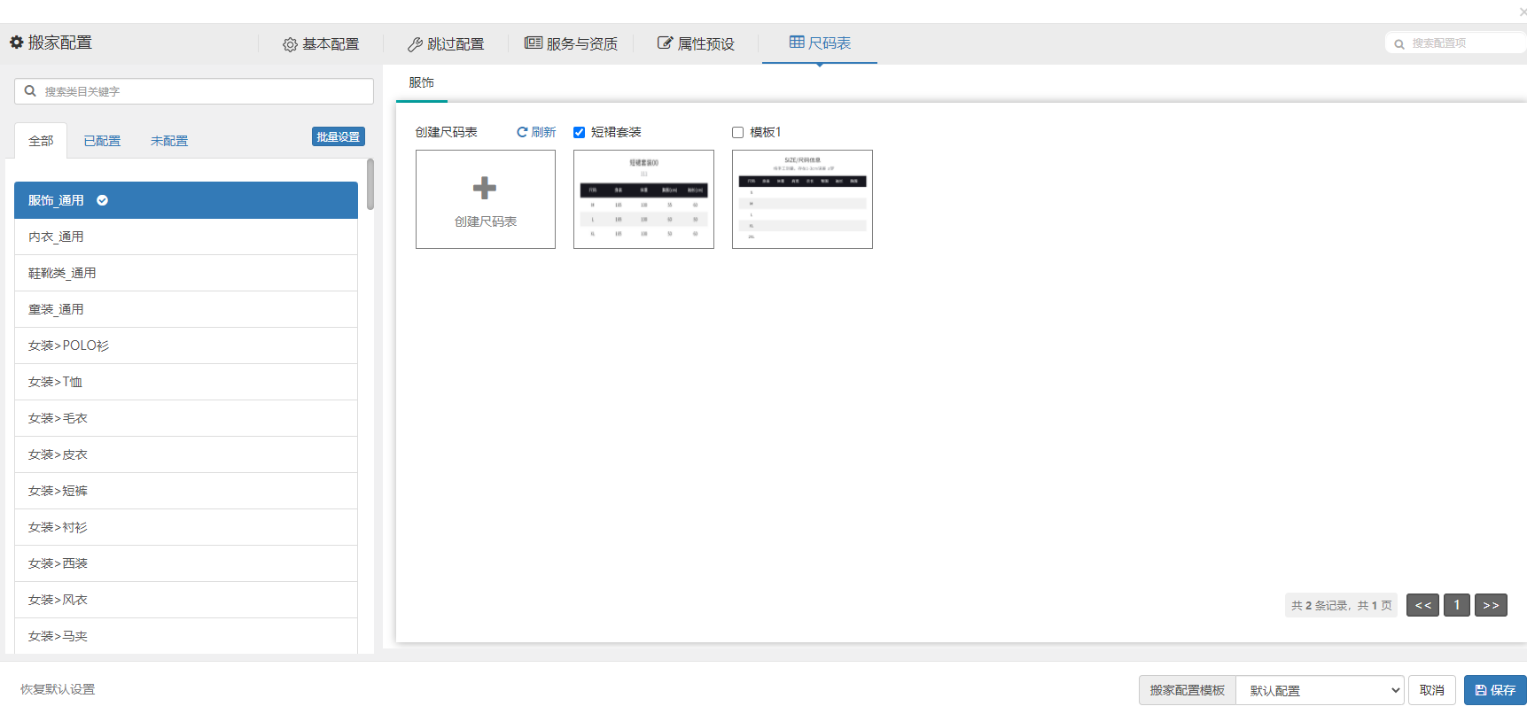Open the 短裙套装 size chart thumbnail

(x=643, y=199)
